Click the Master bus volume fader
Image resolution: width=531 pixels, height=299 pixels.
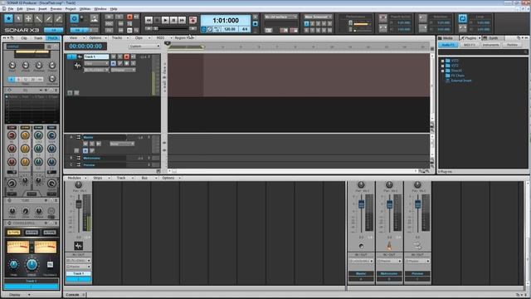[x=361, y=204]
